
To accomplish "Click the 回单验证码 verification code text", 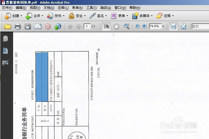I will coord(92,83).
